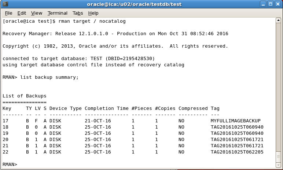Open the Terminal menu

(58, 13)
